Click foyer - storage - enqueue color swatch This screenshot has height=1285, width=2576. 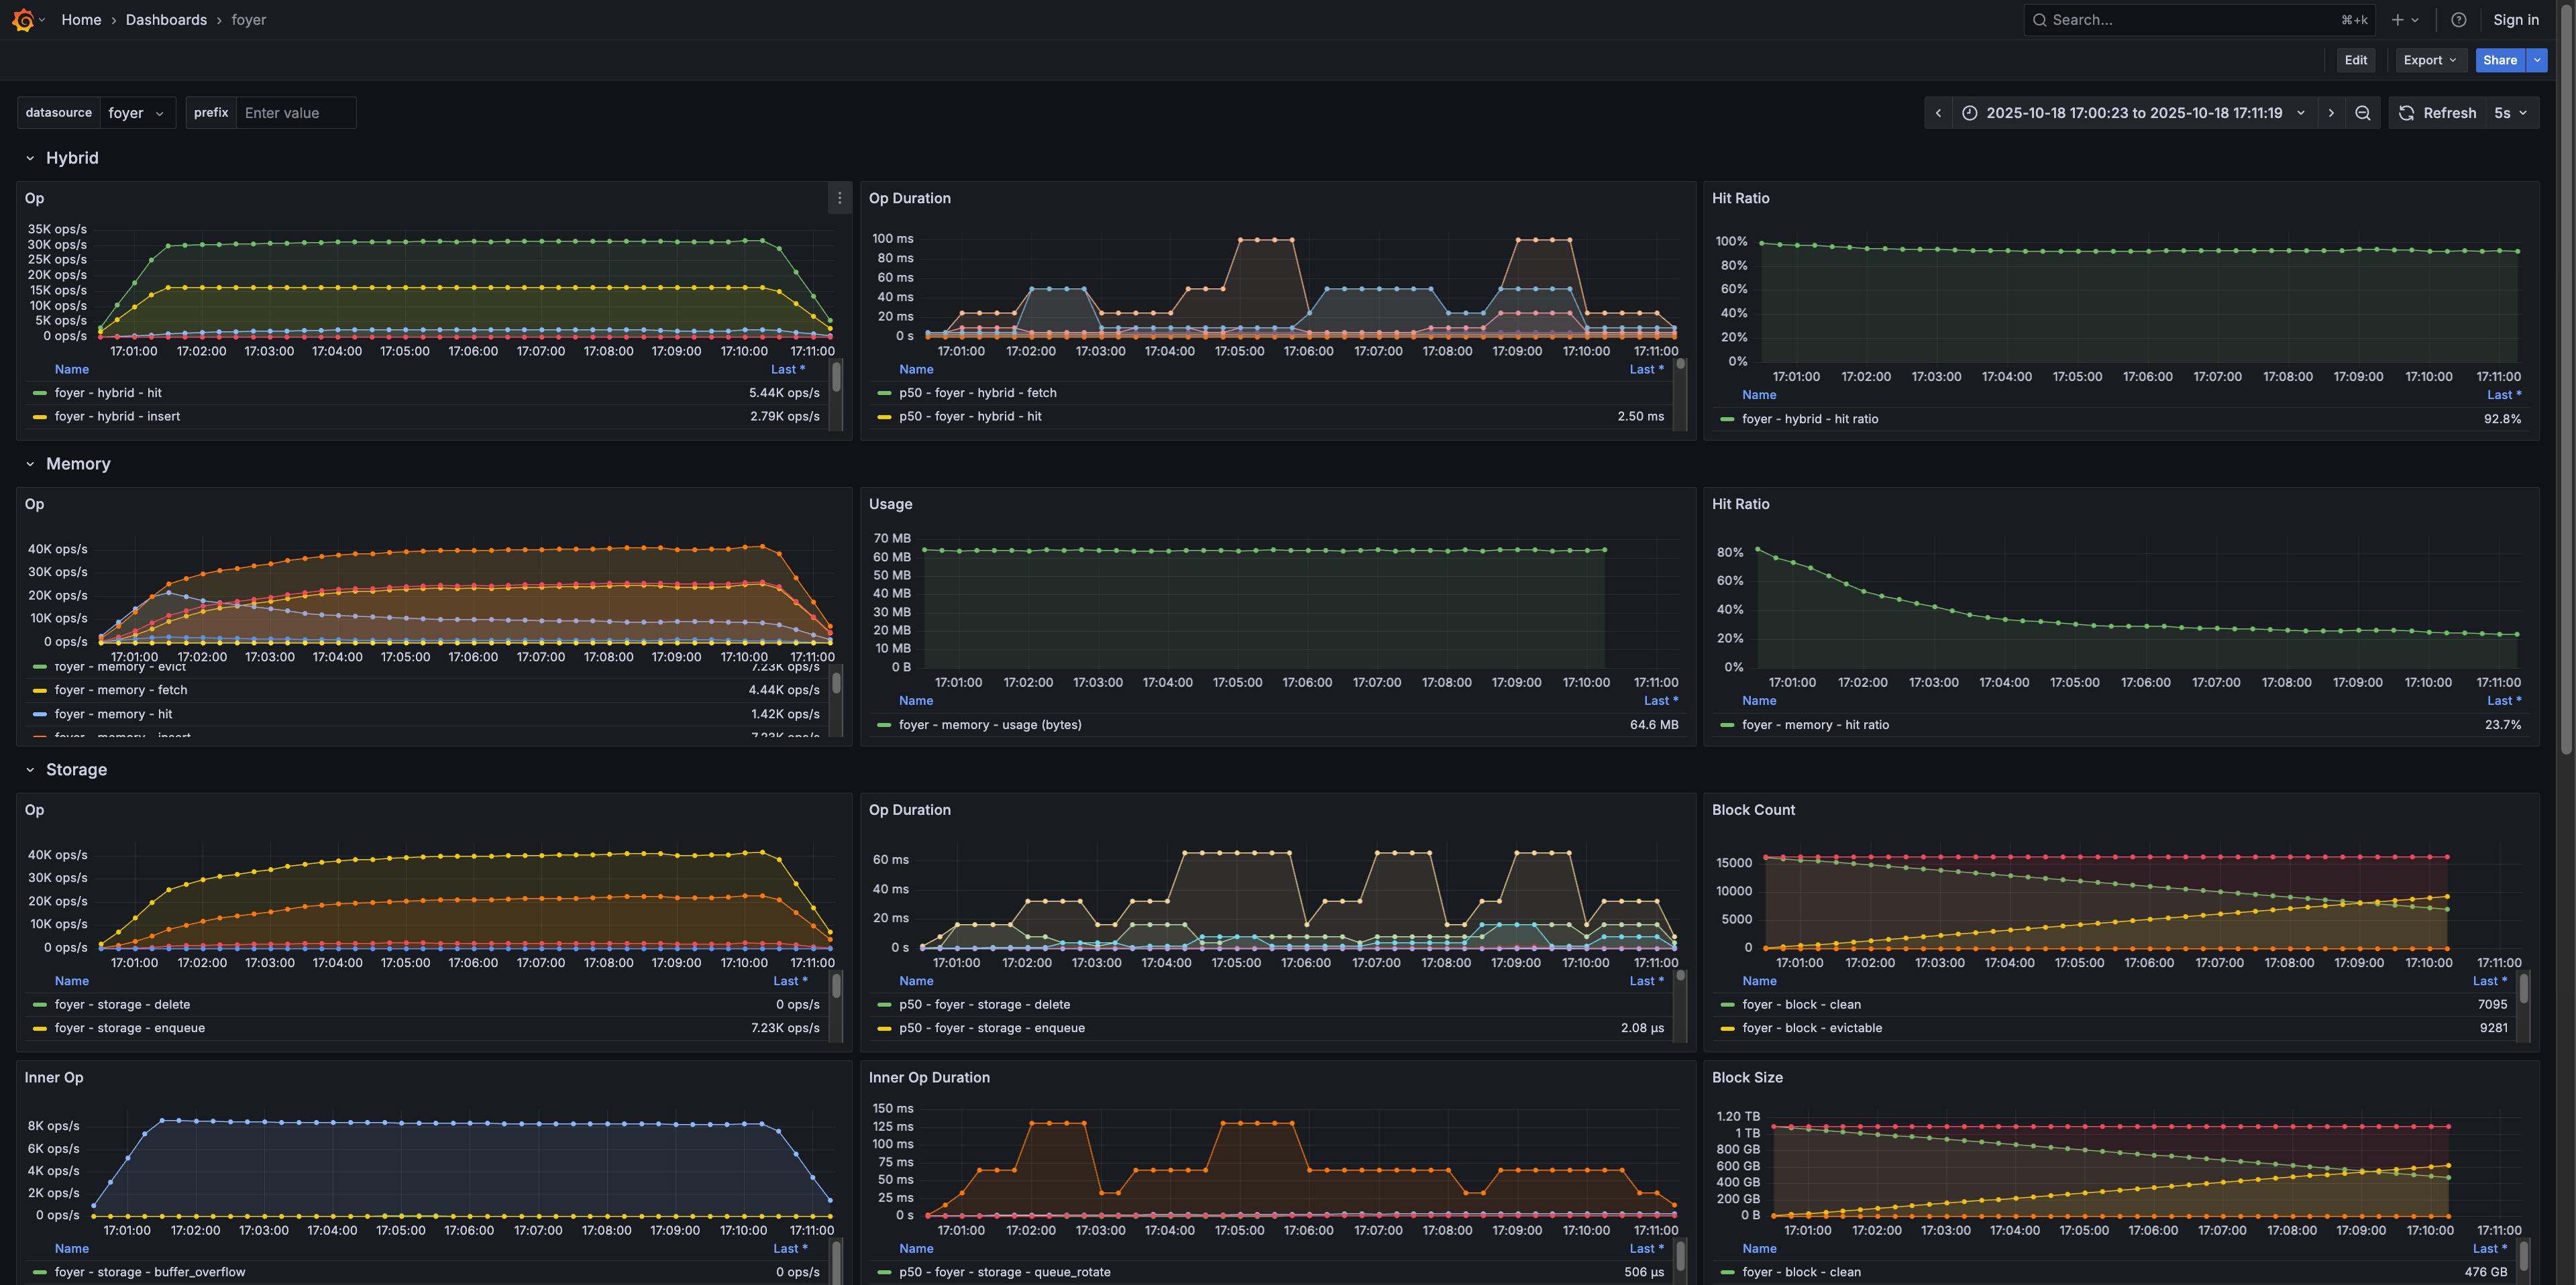tap(40, 1028)
